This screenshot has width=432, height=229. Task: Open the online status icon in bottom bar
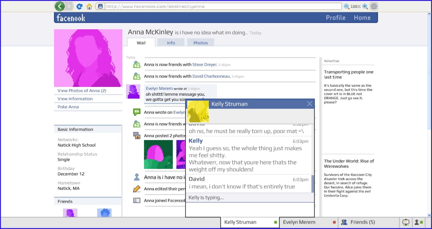418,222
